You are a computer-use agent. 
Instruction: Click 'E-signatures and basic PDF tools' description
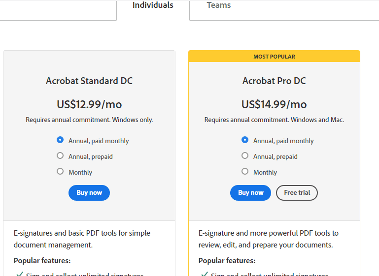point(82,239)
